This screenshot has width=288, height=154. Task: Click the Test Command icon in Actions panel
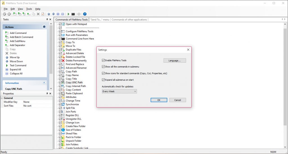click(7, 65)
